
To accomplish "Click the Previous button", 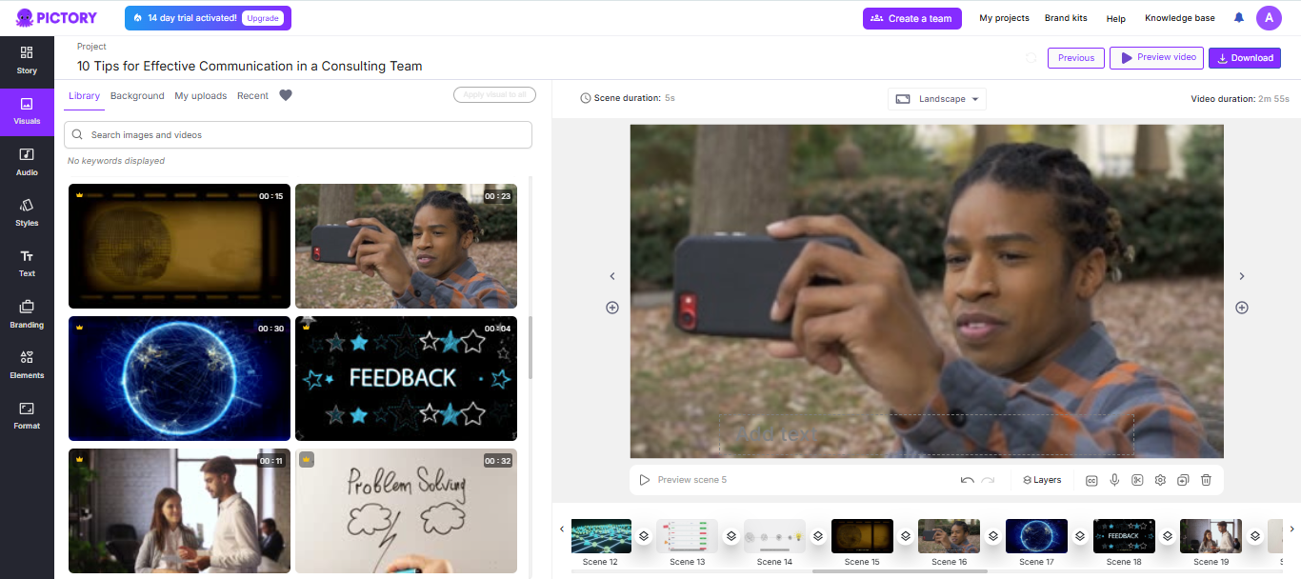I will [x=1076, y=58].
